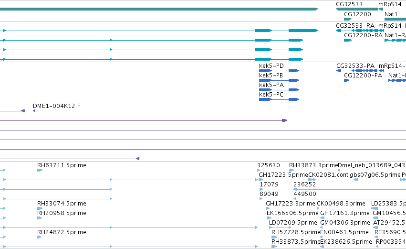Click the small CG12200 gene arrow glyph
This screenshot has width=406, height=249.
coord(348,19)
